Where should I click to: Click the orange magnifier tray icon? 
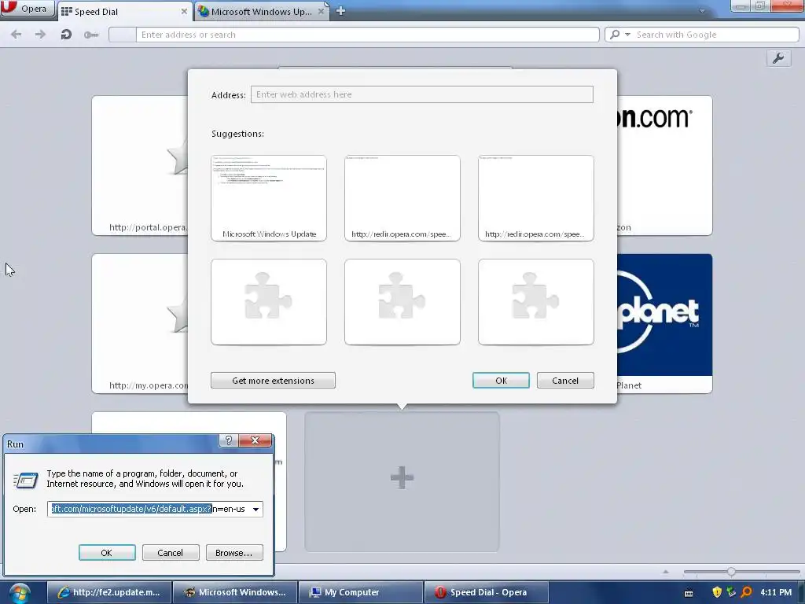pos(747,592)
